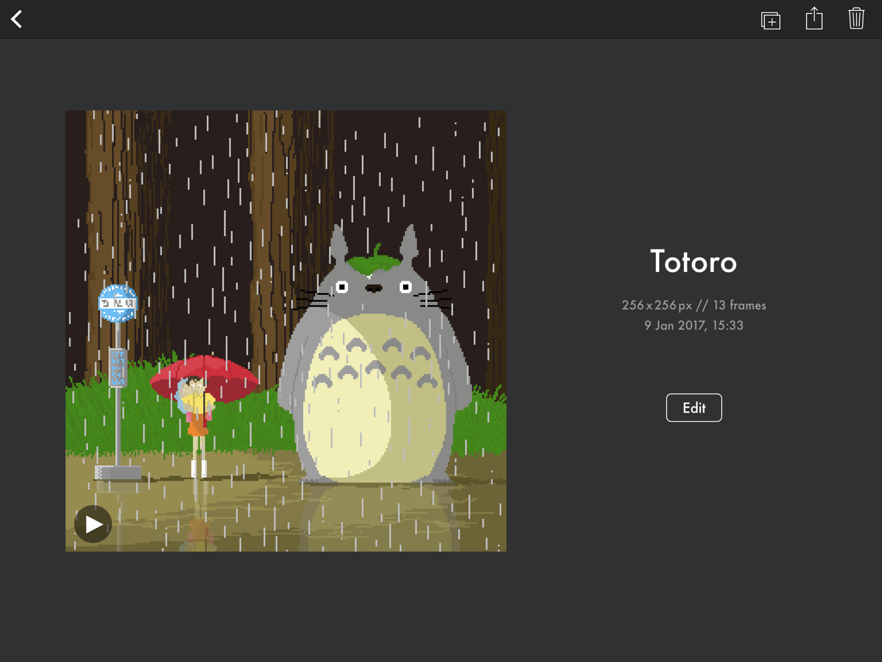The image size is (882, 662).
Task: Delete the artwork with the trash icon
Action: 856,19
